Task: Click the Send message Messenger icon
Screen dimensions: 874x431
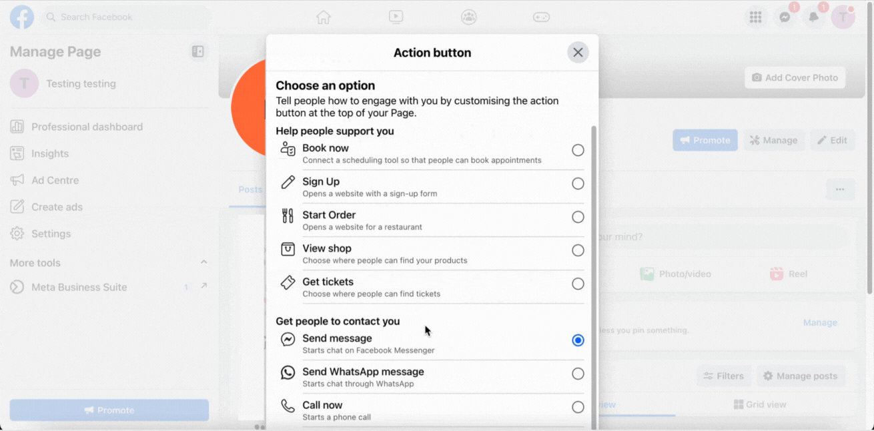Action: [288, 340]
